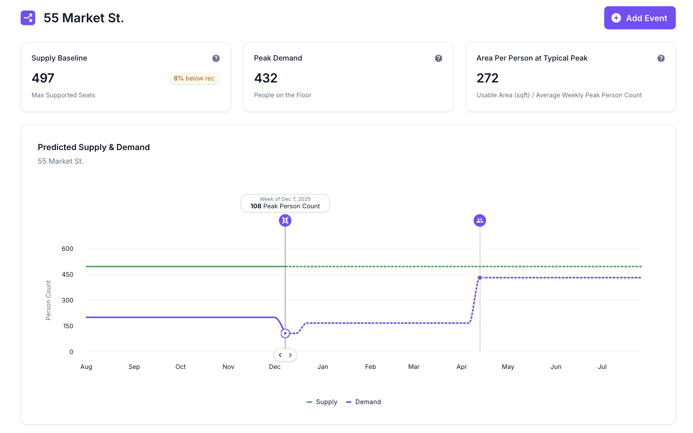Open the expand view icon beside 55 Market St.

[28, 18]
